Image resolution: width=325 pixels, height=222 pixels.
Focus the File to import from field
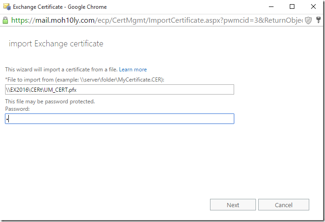[120, 89]
